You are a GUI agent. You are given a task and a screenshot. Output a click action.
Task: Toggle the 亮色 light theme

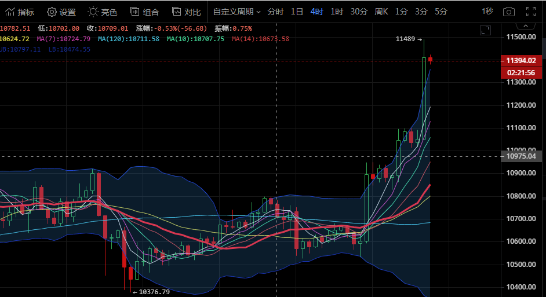pos(103,12)
